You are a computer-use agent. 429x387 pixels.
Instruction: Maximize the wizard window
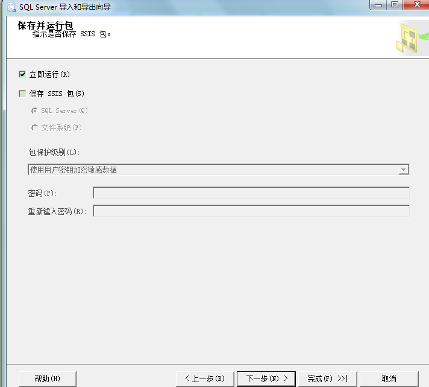[395, 5]
